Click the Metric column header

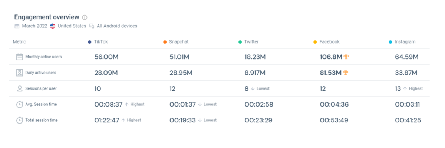19,42
